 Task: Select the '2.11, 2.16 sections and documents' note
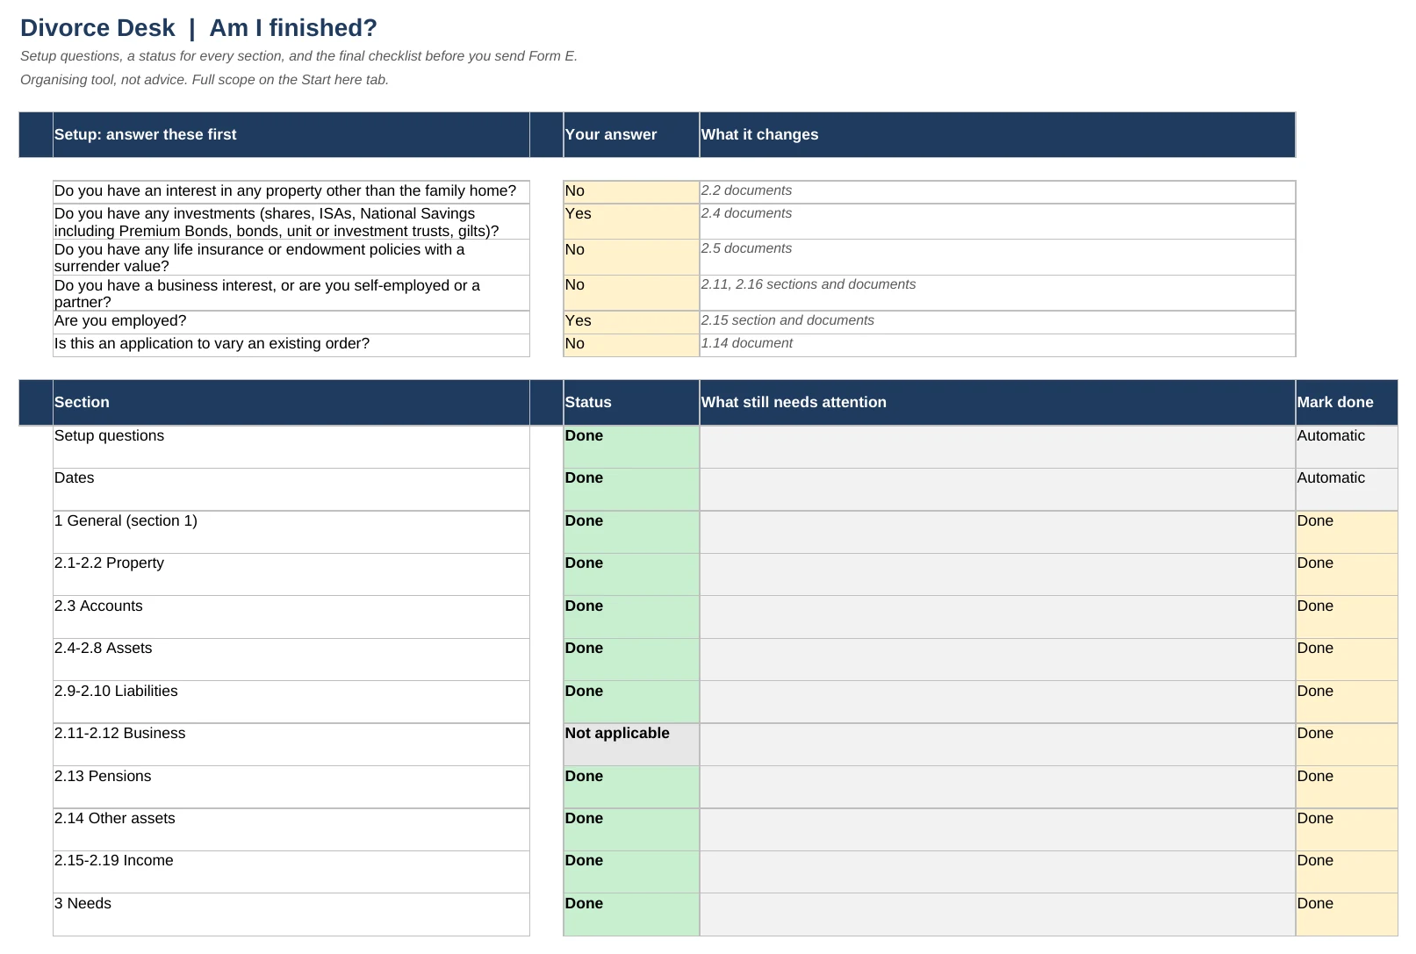(x=809, y=284)
